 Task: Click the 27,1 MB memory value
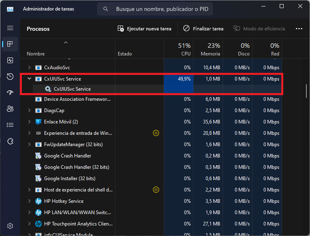(x=212, y=224)
